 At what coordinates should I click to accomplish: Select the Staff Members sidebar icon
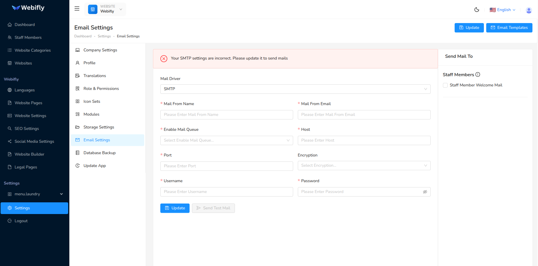click(x=10, y=37)
